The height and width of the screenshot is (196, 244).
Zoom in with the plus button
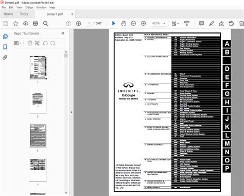[x=143, y=23]
